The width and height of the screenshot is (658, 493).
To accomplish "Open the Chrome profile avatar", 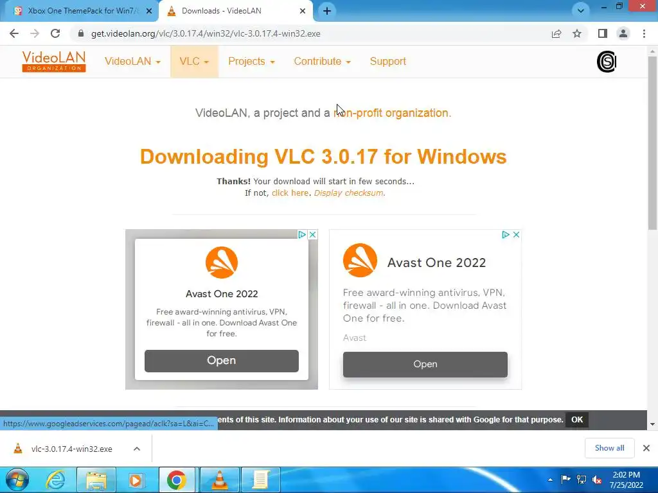I will click(x=623, y=33).
